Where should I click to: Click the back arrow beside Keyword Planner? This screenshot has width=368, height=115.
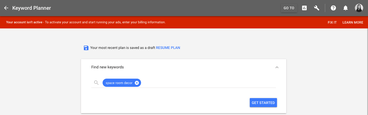point(6,8)
